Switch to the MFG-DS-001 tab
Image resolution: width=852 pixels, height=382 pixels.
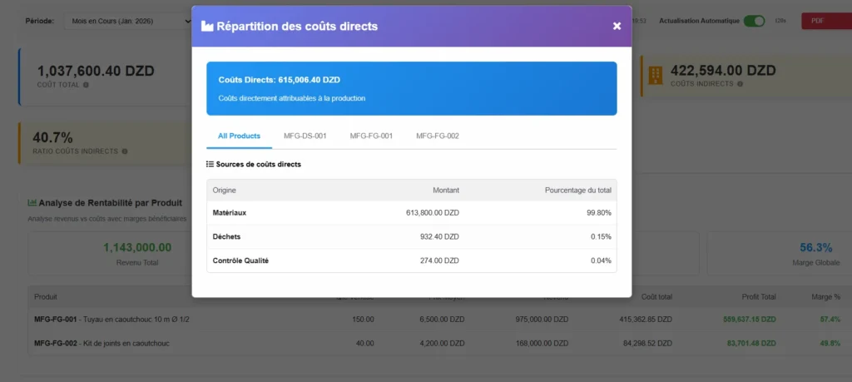(305, 136)
